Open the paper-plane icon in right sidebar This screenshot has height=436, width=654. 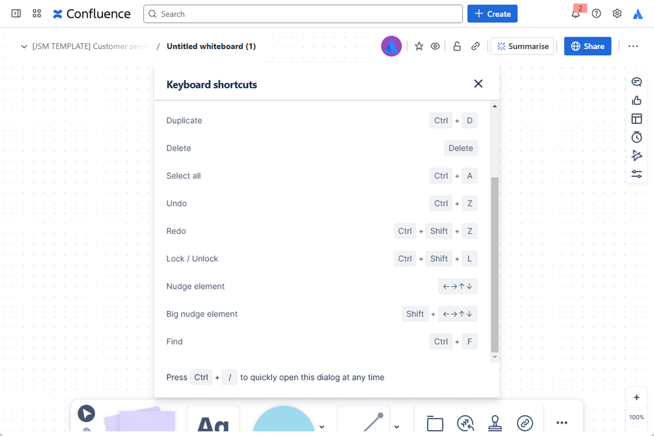(636, 156)
